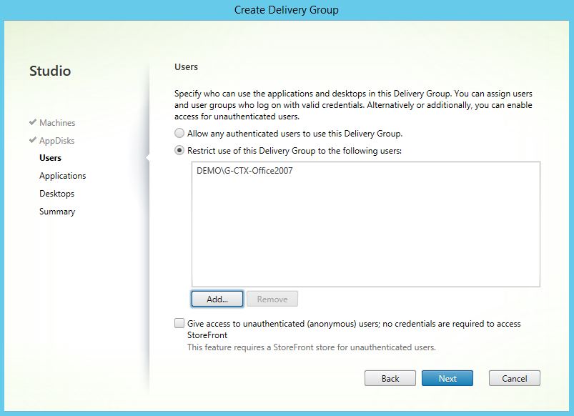
Task: Open the Desktops wizard step
Action: [56, 194]
